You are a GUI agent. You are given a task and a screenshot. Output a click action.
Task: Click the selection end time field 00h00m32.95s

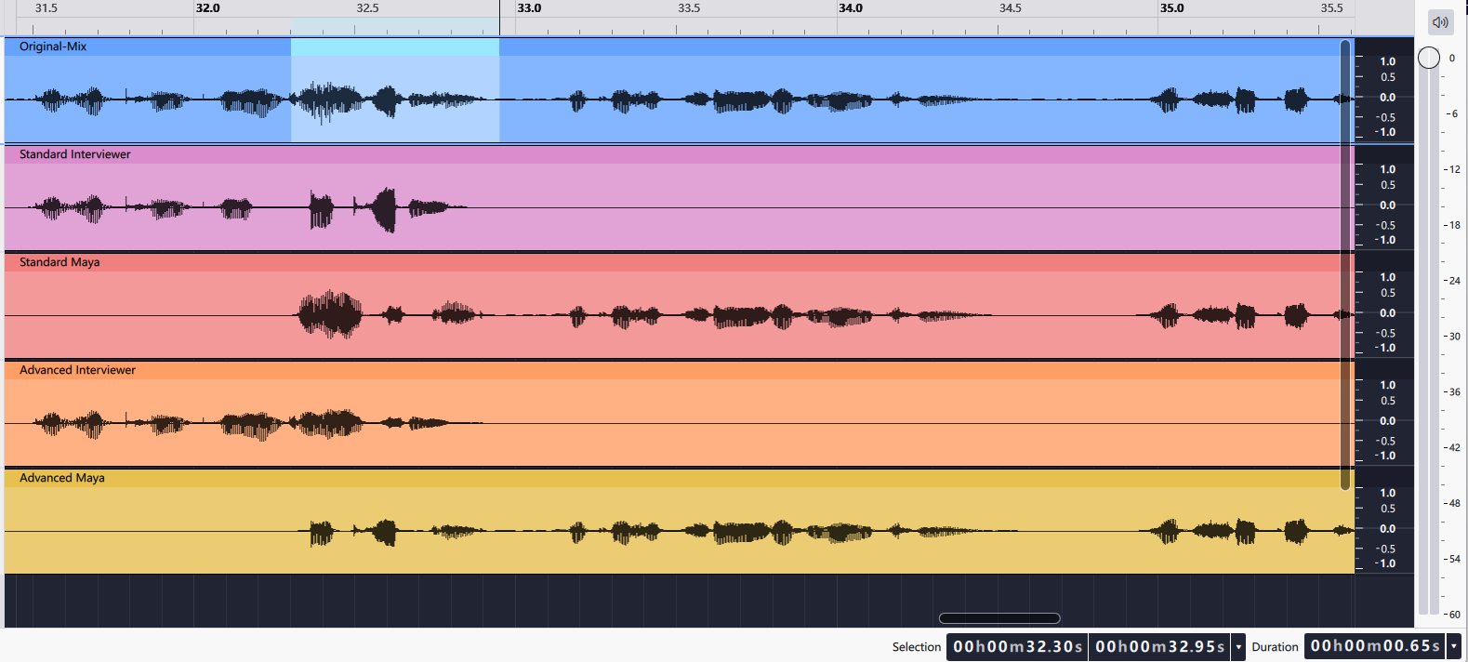[1160, 646]
